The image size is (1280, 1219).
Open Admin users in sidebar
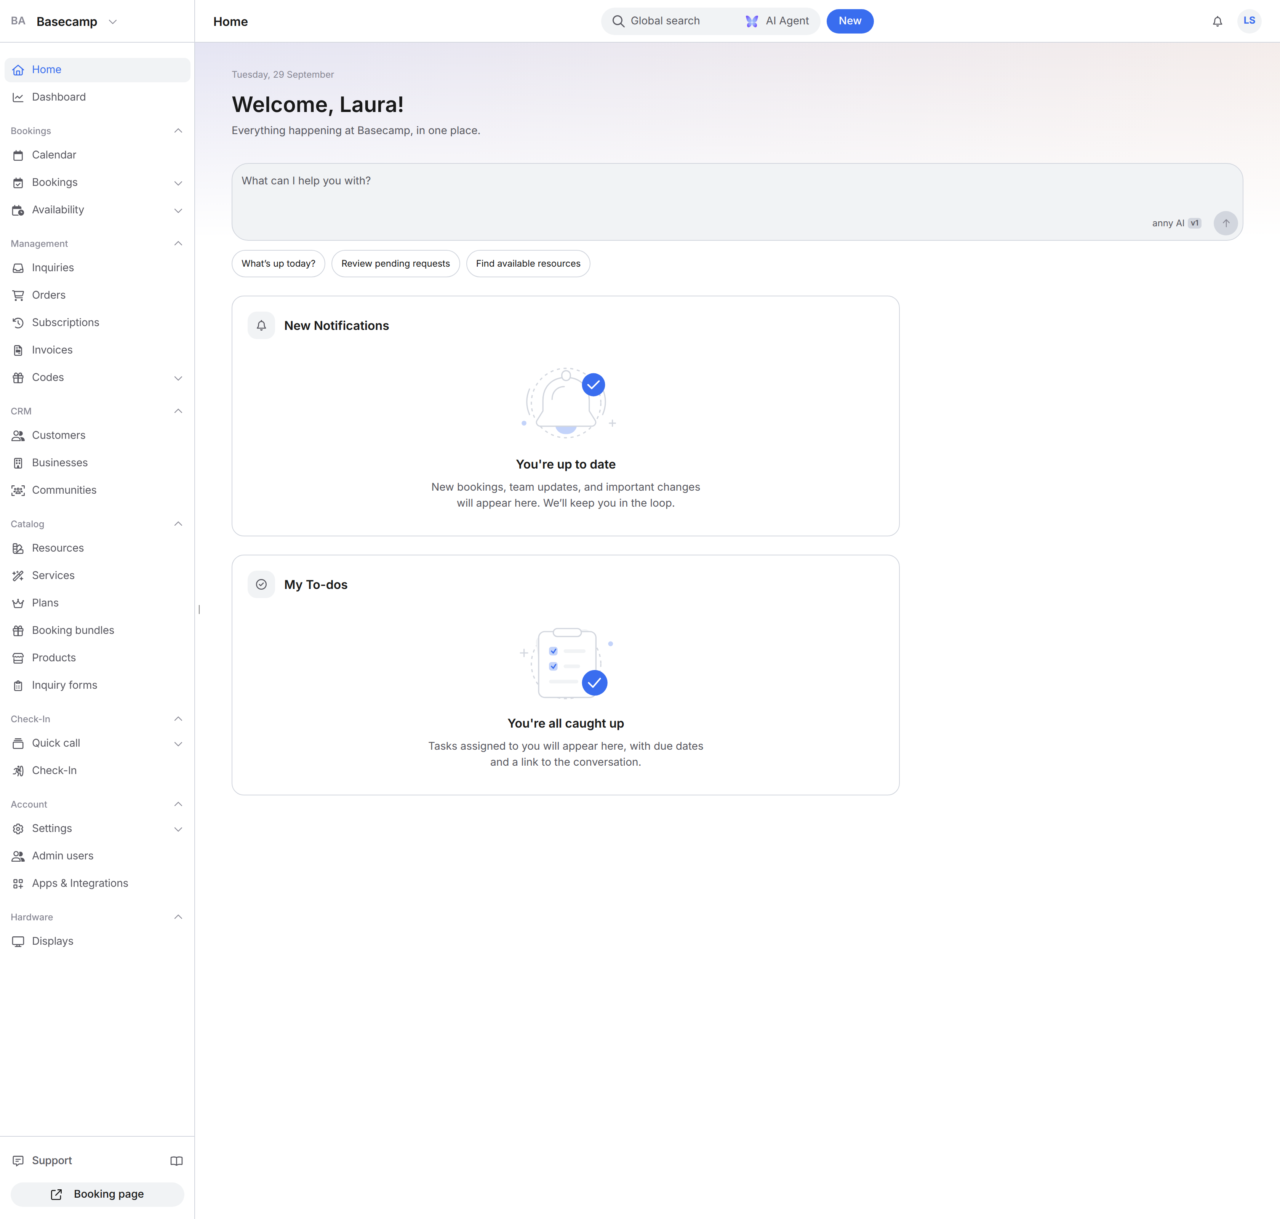click(x=98, y=856)
